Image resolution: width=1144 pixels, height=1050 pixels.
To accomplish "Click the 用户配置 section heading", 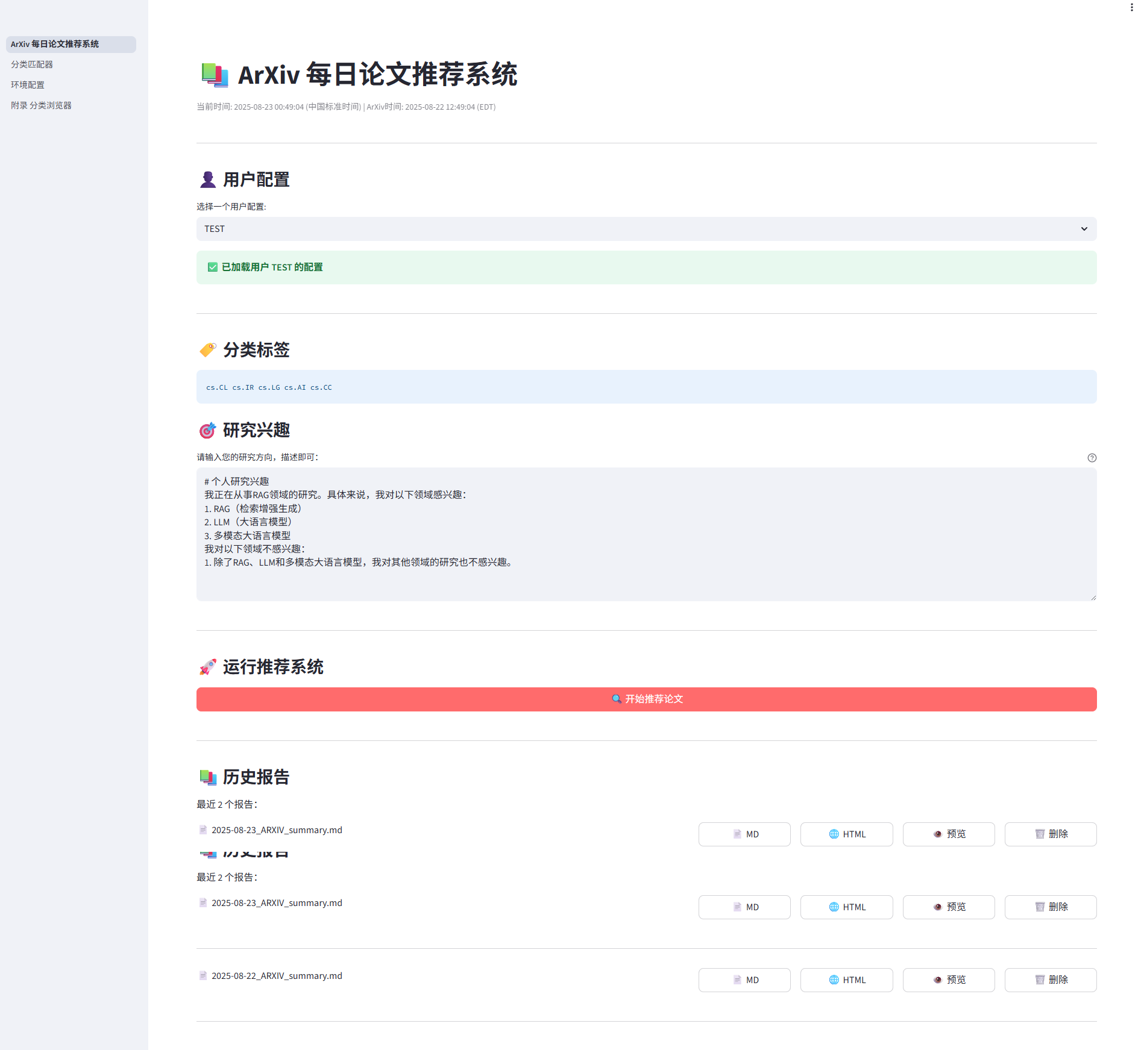I will click(244, 180).
